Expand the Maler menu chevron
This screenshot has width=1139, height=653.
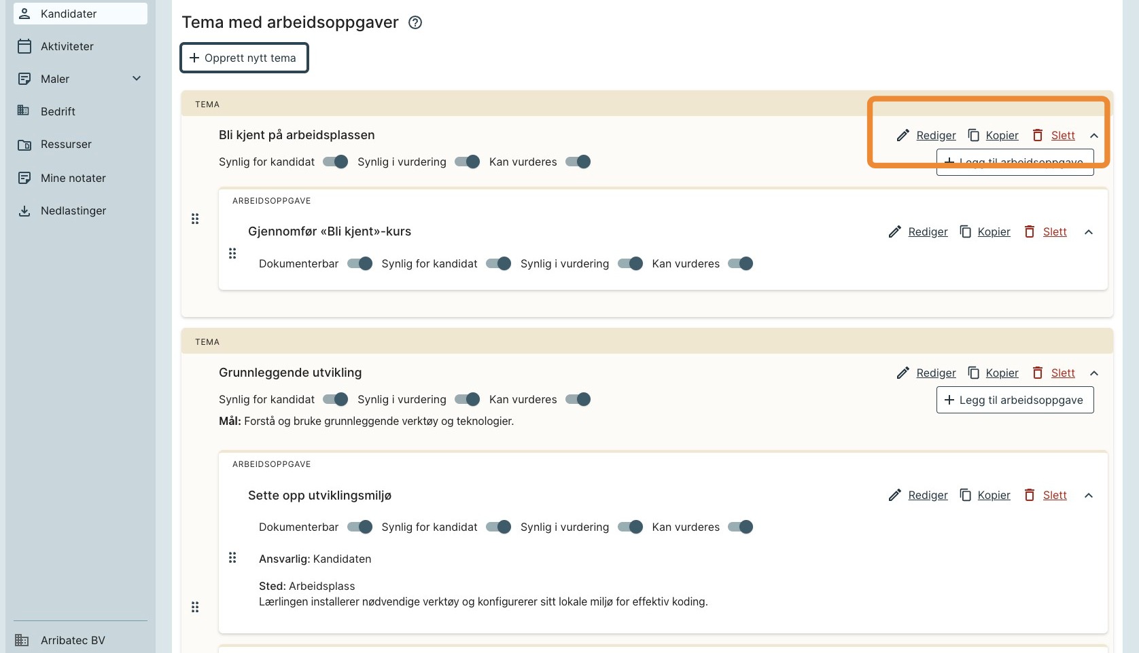pyautogui.click(x=137, y=79)
